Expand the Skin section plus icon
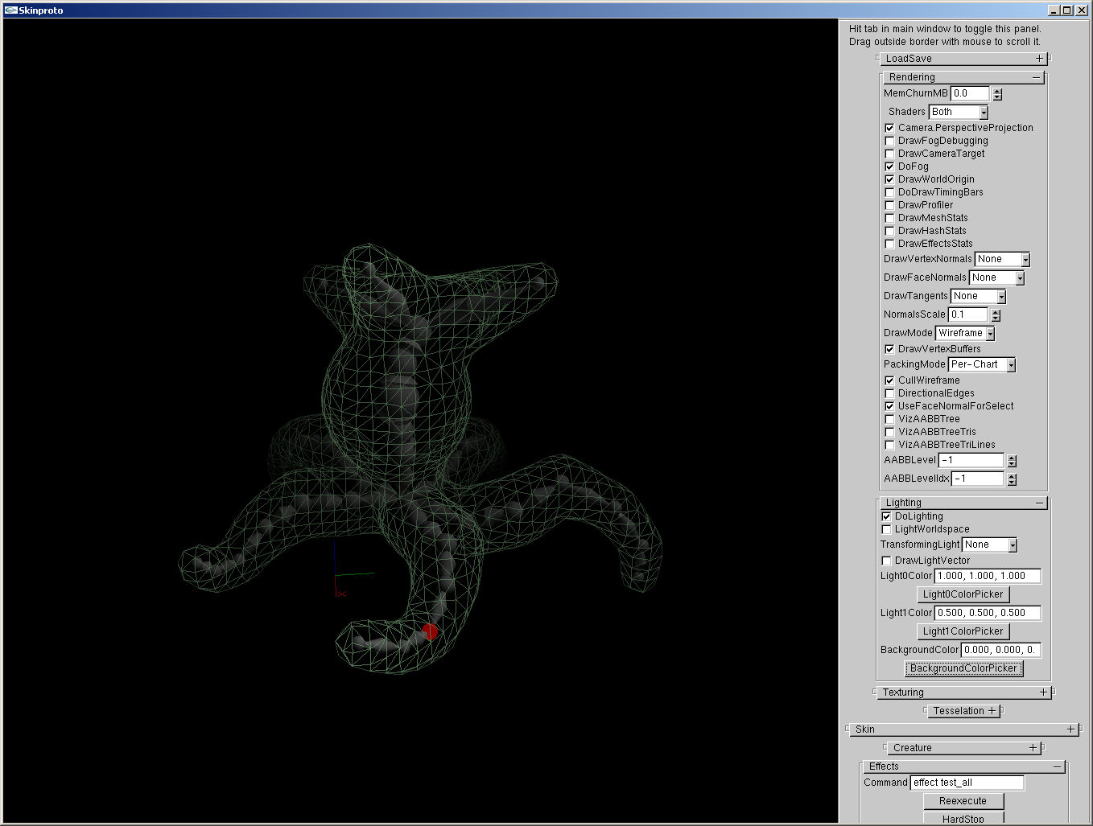Image resolution: width=1093 pixels, height=826 pixels. tap(1070, 729)
